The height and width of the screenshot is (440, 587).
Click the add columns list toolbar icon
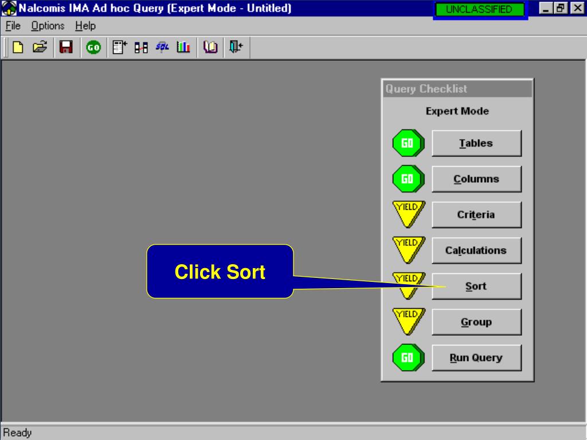coord(120,48)
